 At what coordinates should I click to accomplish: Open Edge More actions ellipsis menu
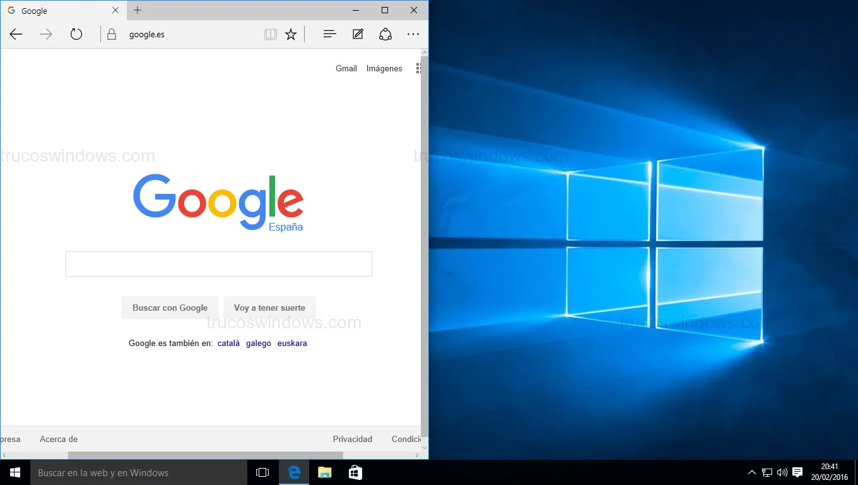tap(413, 35)
